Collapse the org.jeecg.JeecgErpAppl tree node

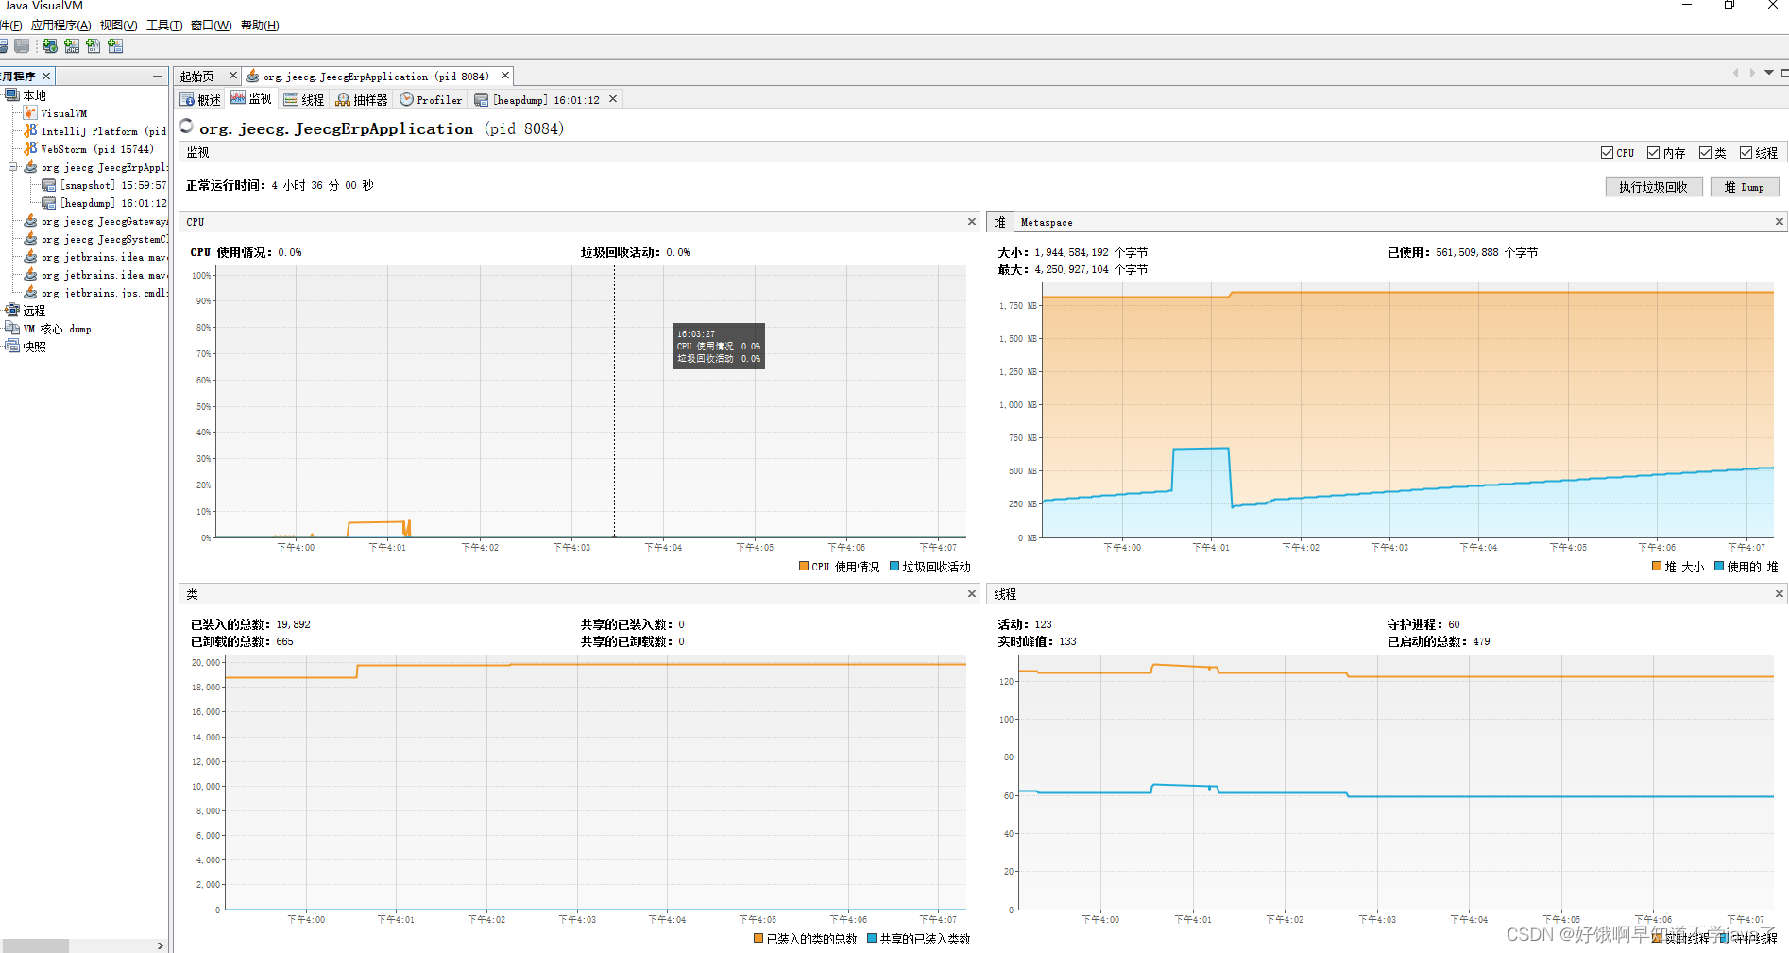13,167
